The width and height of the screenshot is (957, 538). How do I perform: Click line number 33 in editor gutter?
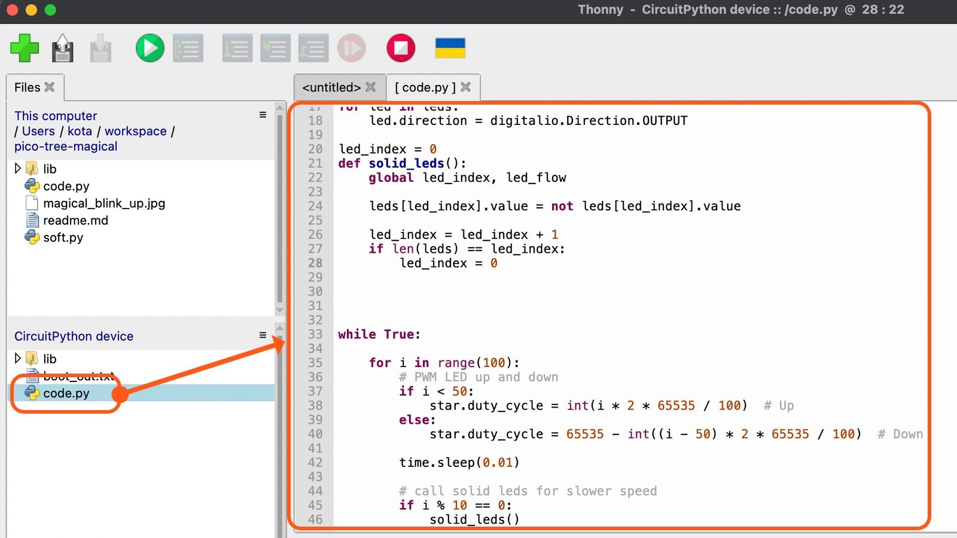point(315,334)
